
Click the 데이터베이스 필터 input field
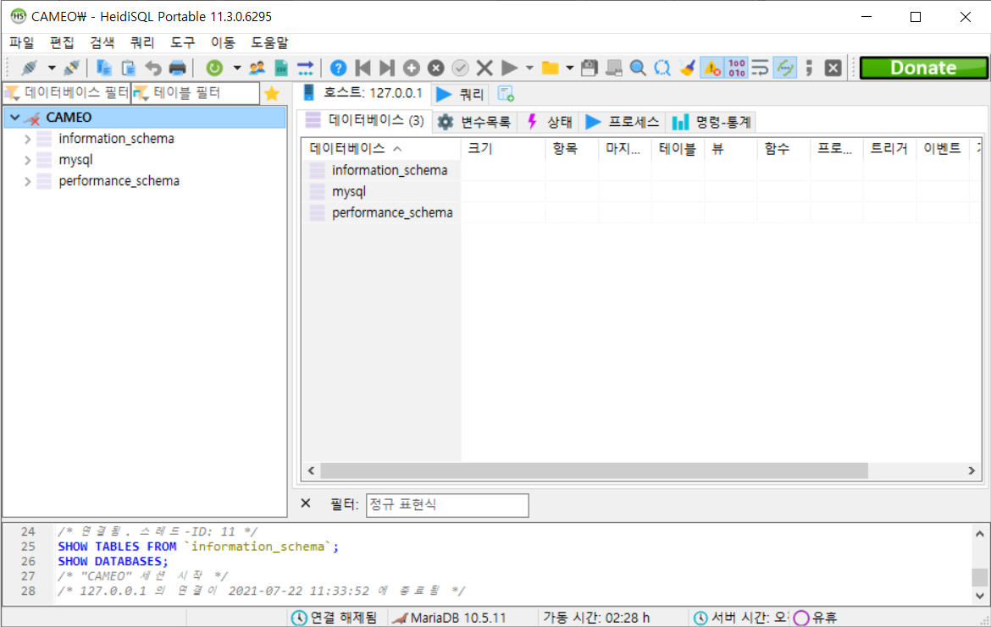pos(67,93)
